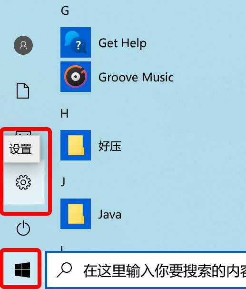Screen dimensions: 246x289
Task: Open alphabet index via letter G header
Action: tap(65, 10)
